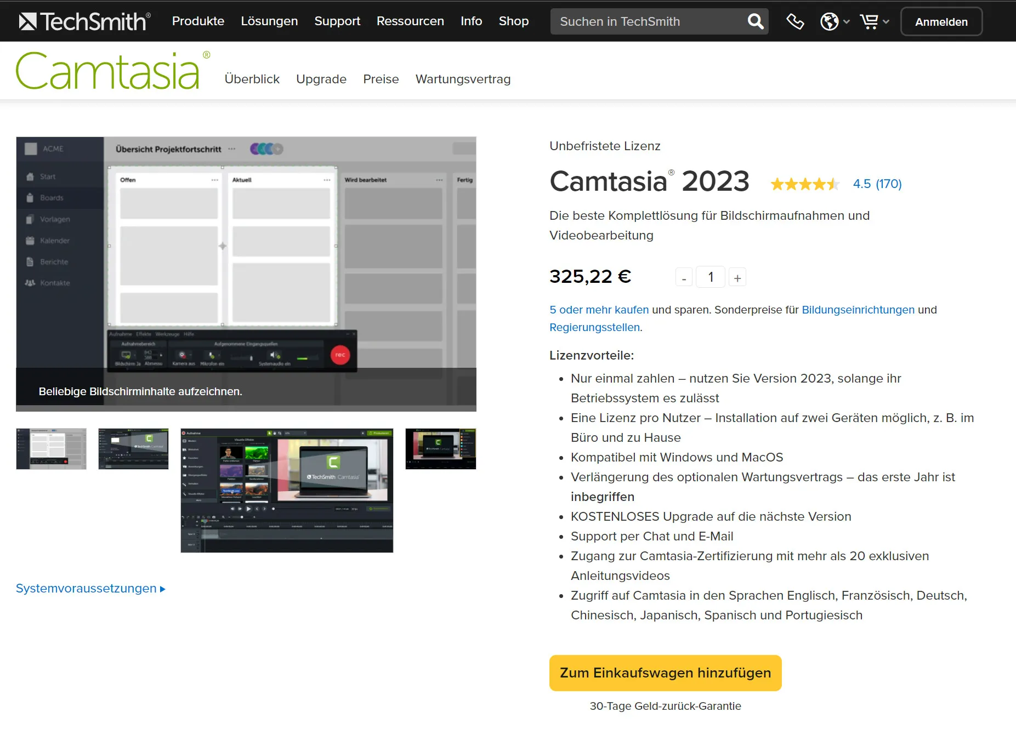This screenshot has height=729, width=1016.
Task: Expand the shopping cart dropdown
Action: tap(875, 21)
